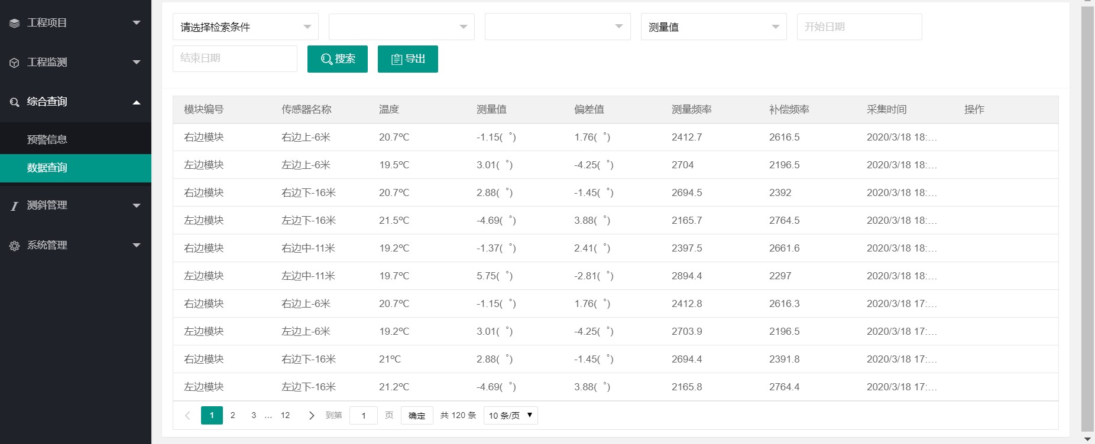Click the previous page left chevron
This screenshot has width=1095, height=444.
click(x=187, y=416)
